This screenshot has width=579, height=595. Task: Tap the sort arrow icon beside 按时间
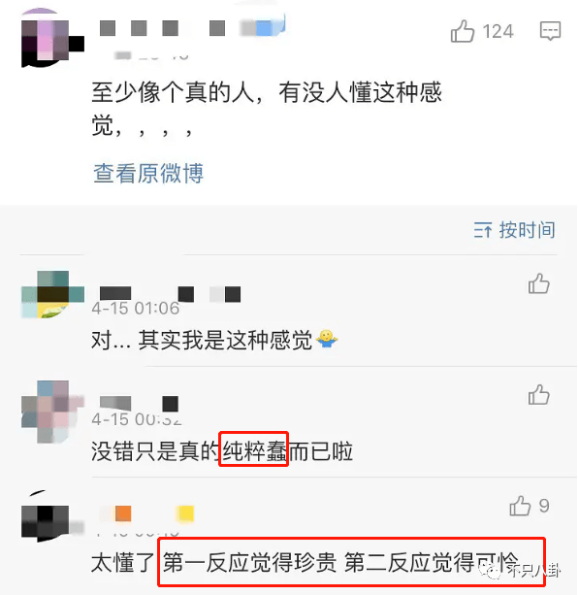(x=483, y=230)
